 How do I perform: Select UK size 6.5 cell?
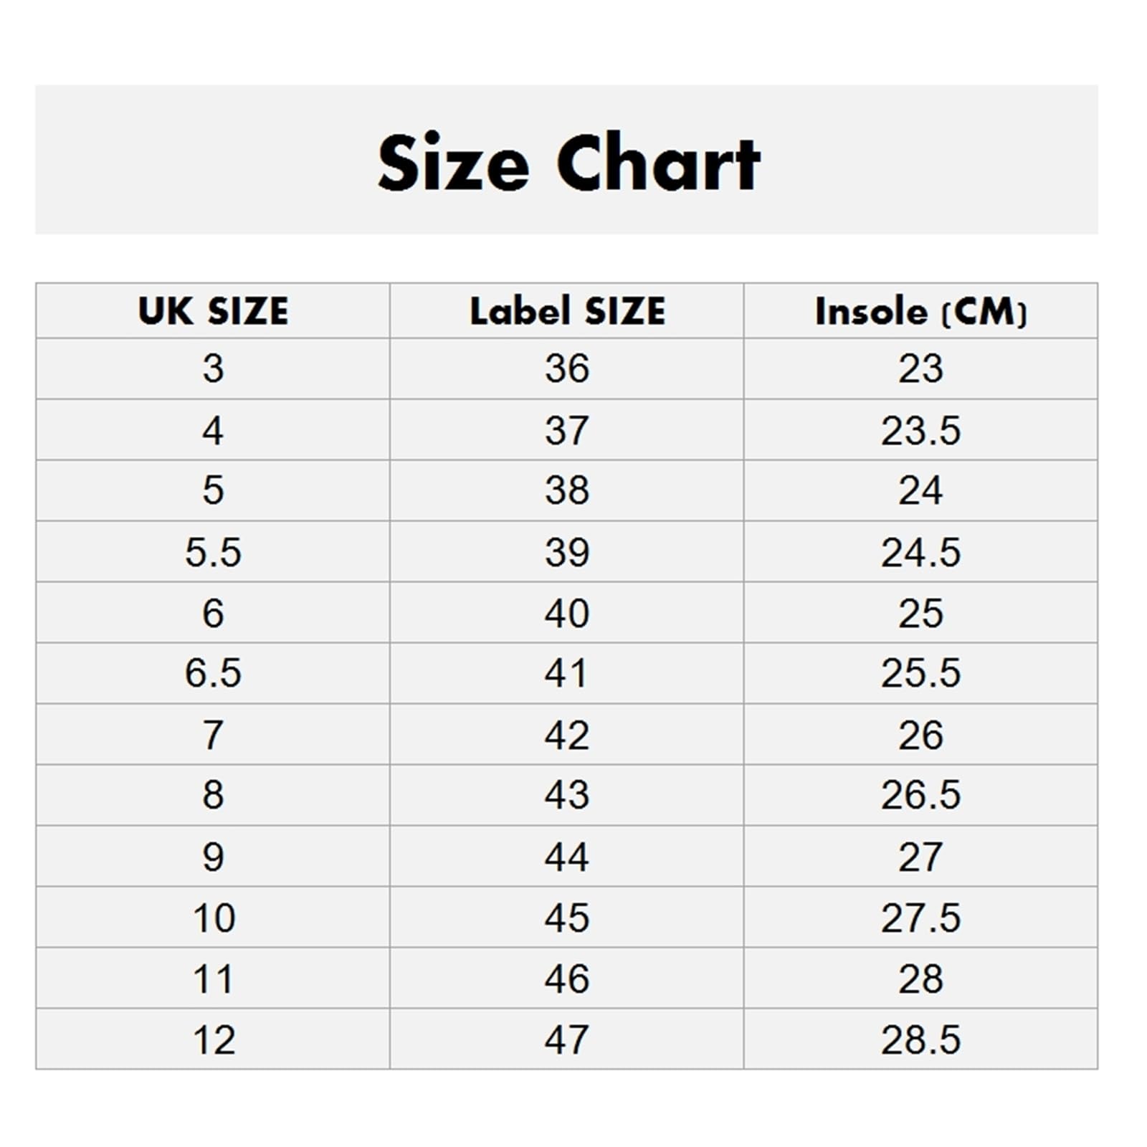(213, 673)
